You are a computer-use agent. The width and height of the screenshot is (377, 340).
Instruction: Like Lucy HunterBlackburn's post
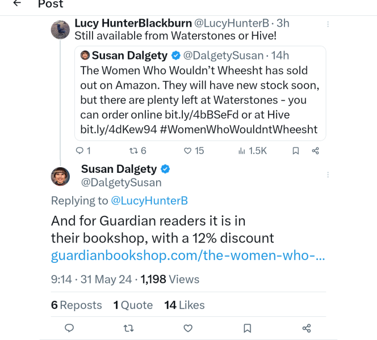pos(187,151)
